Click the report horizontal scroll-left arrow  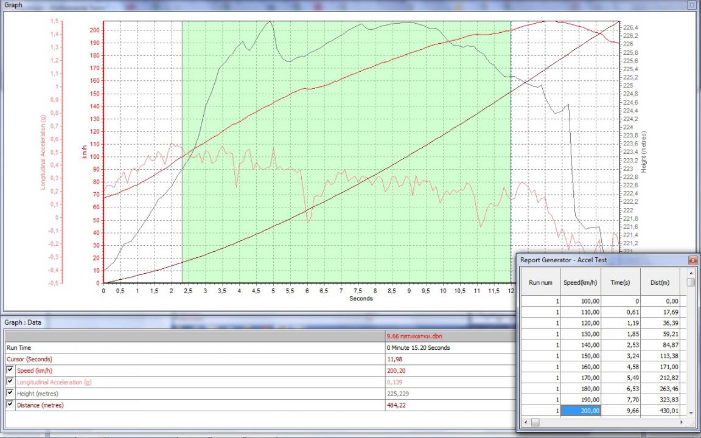pyautogui.click(x=526, y=422)
